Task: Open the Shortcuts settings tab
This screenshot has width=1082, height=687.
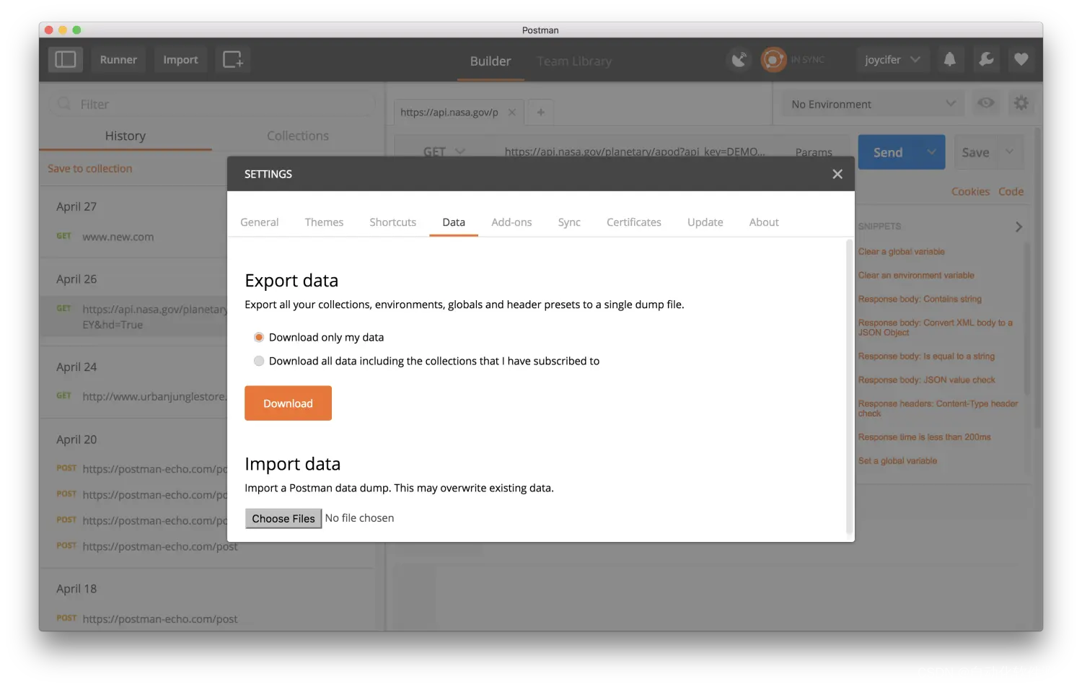Action: click(x=393, y=222)
